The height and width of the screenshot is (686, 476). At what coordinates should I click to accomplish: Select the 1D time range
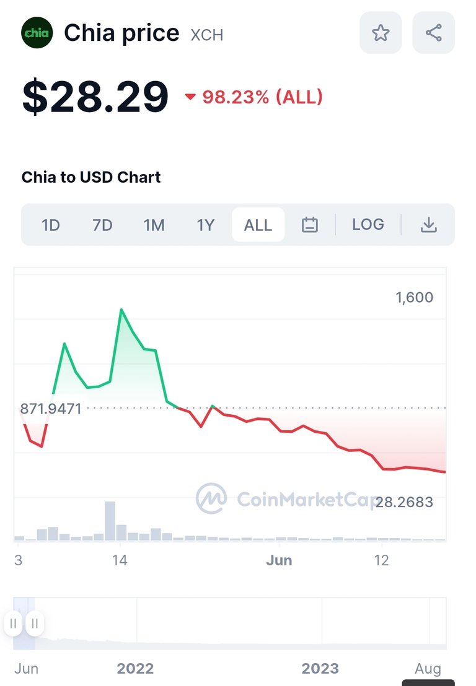(x=51, y=225)
